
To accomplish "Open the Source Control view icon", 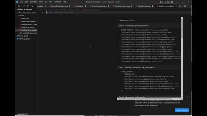I will point(27,6).
